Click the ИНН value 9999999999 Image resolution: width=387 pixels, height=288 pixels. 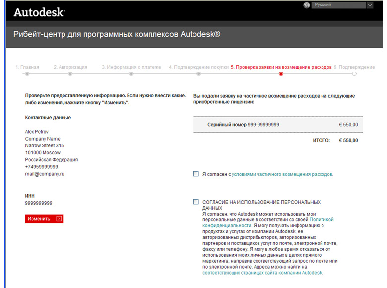click(x=39, y=203)
